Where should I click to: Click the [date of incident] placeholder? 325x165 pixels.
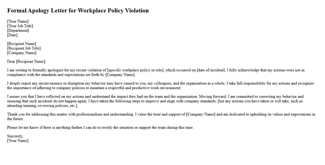pyautogui.click(x=211, y=70)
